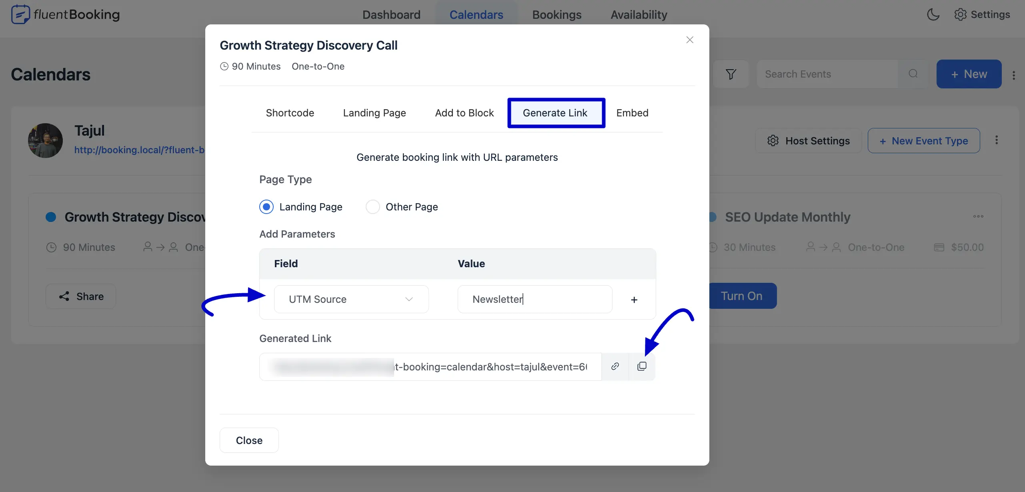
Task: Add another parameter row with the plus icon
Action: click(634, 300)
